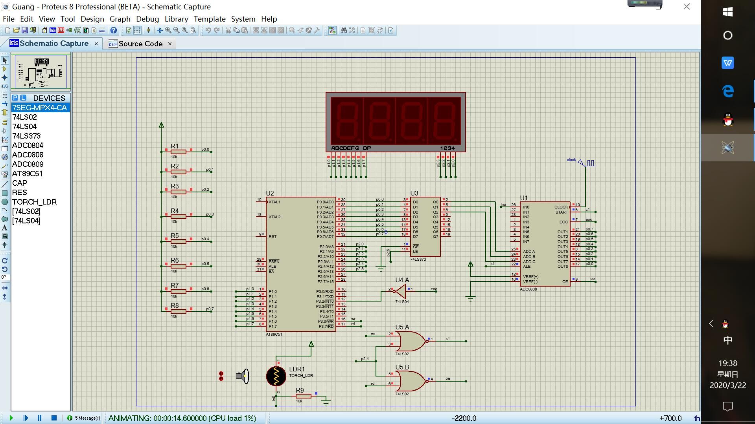This screenshot has height=424, width=755.
Task: Go to Home page icon
Action: [x=44, y=30]
